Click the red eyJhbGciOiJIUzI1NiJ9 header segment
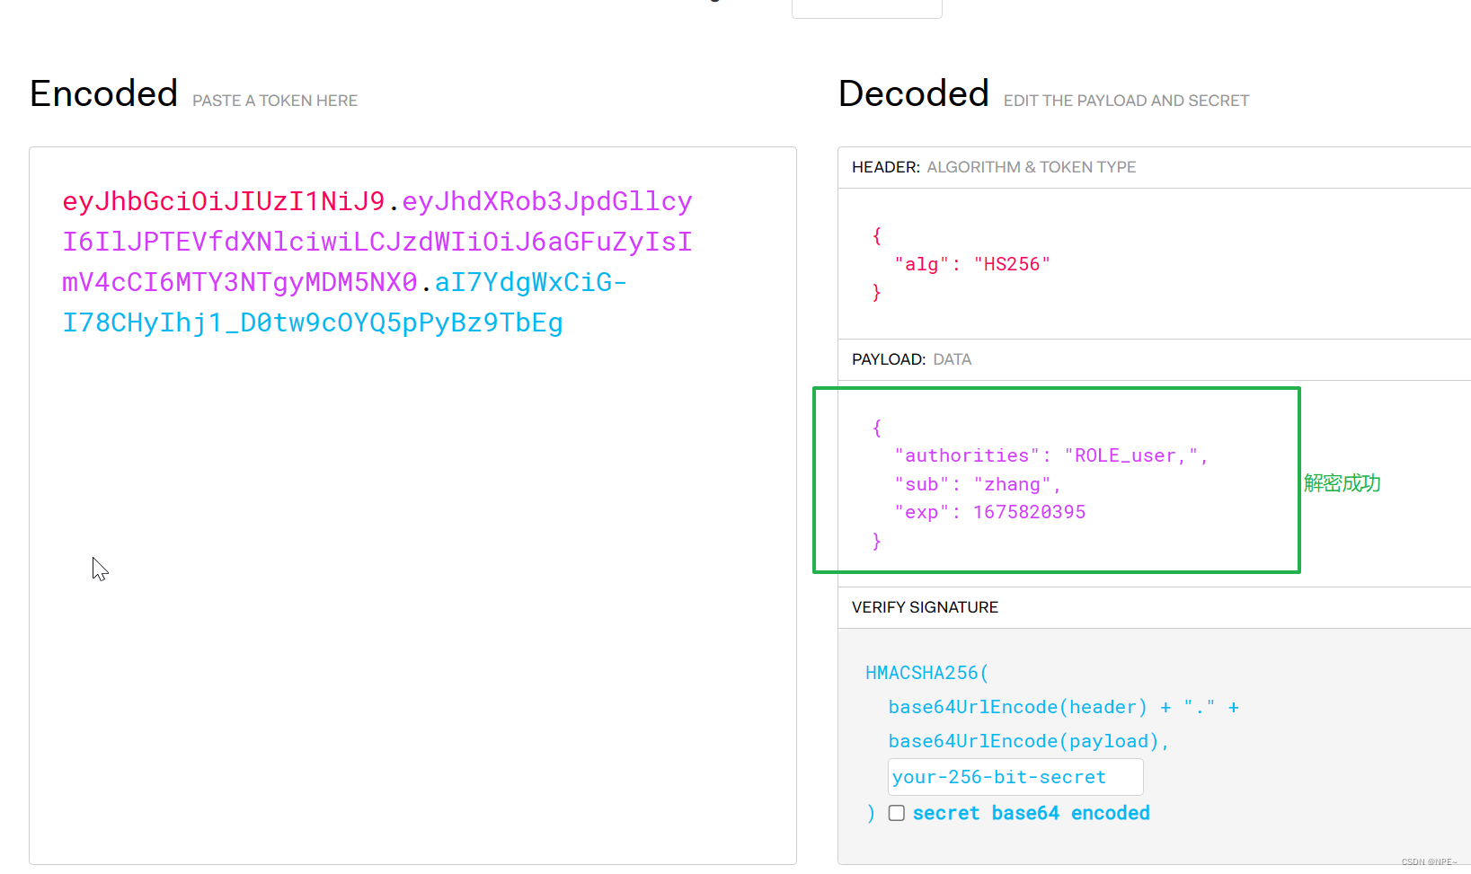 224,201
